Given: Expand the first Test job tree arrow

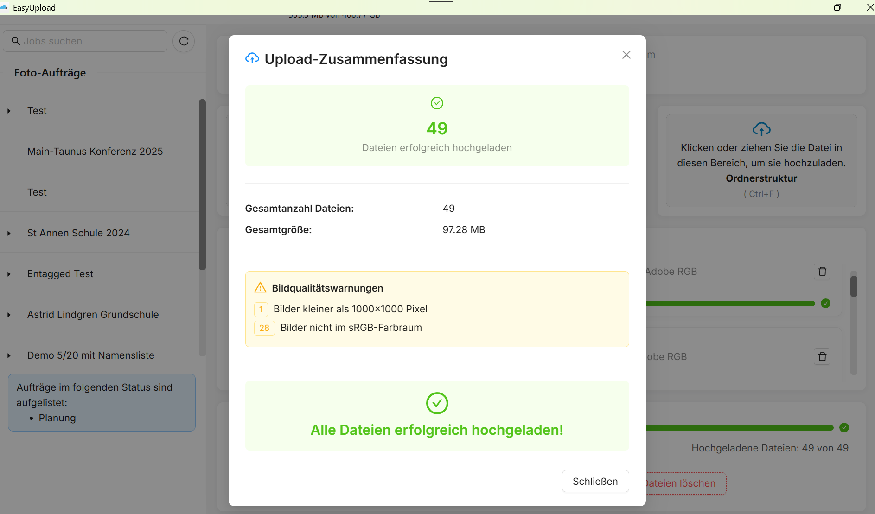Looking at the screenshot, I should click(9, 111).
